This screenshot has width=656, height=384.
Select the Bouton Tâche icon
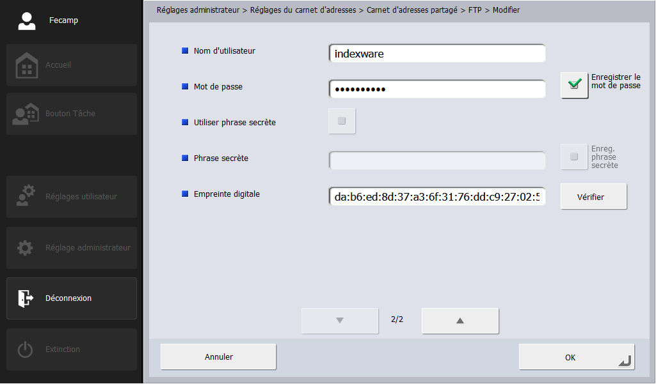coord(26,114)
